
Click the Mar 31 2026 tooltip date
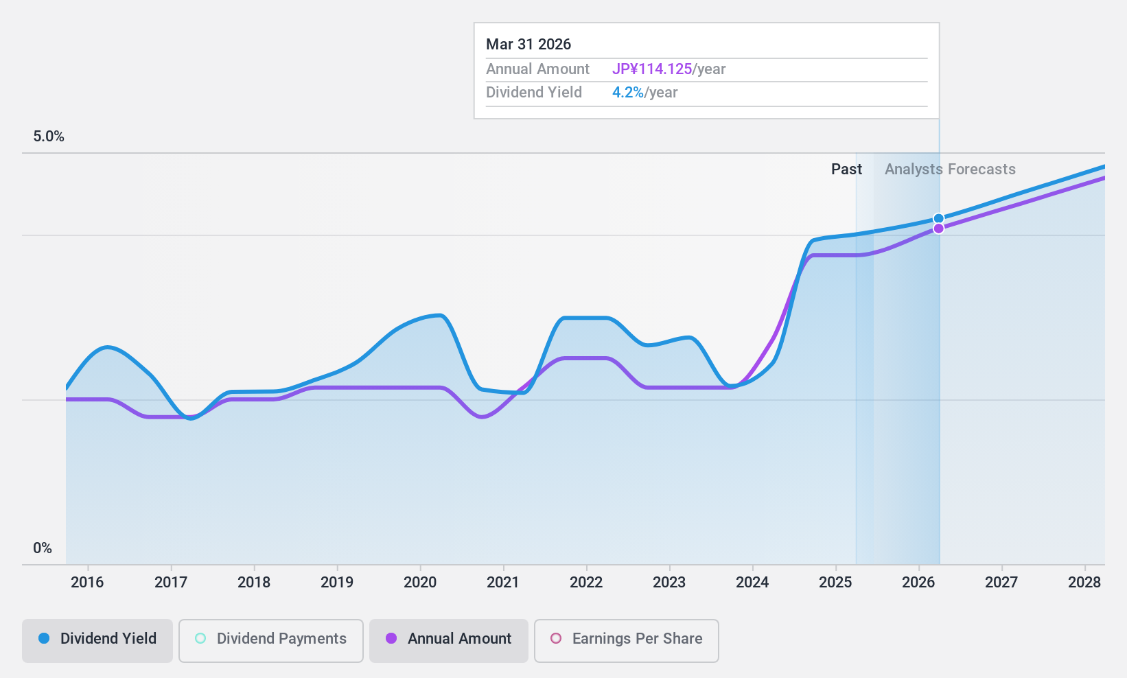pos(528,45)
